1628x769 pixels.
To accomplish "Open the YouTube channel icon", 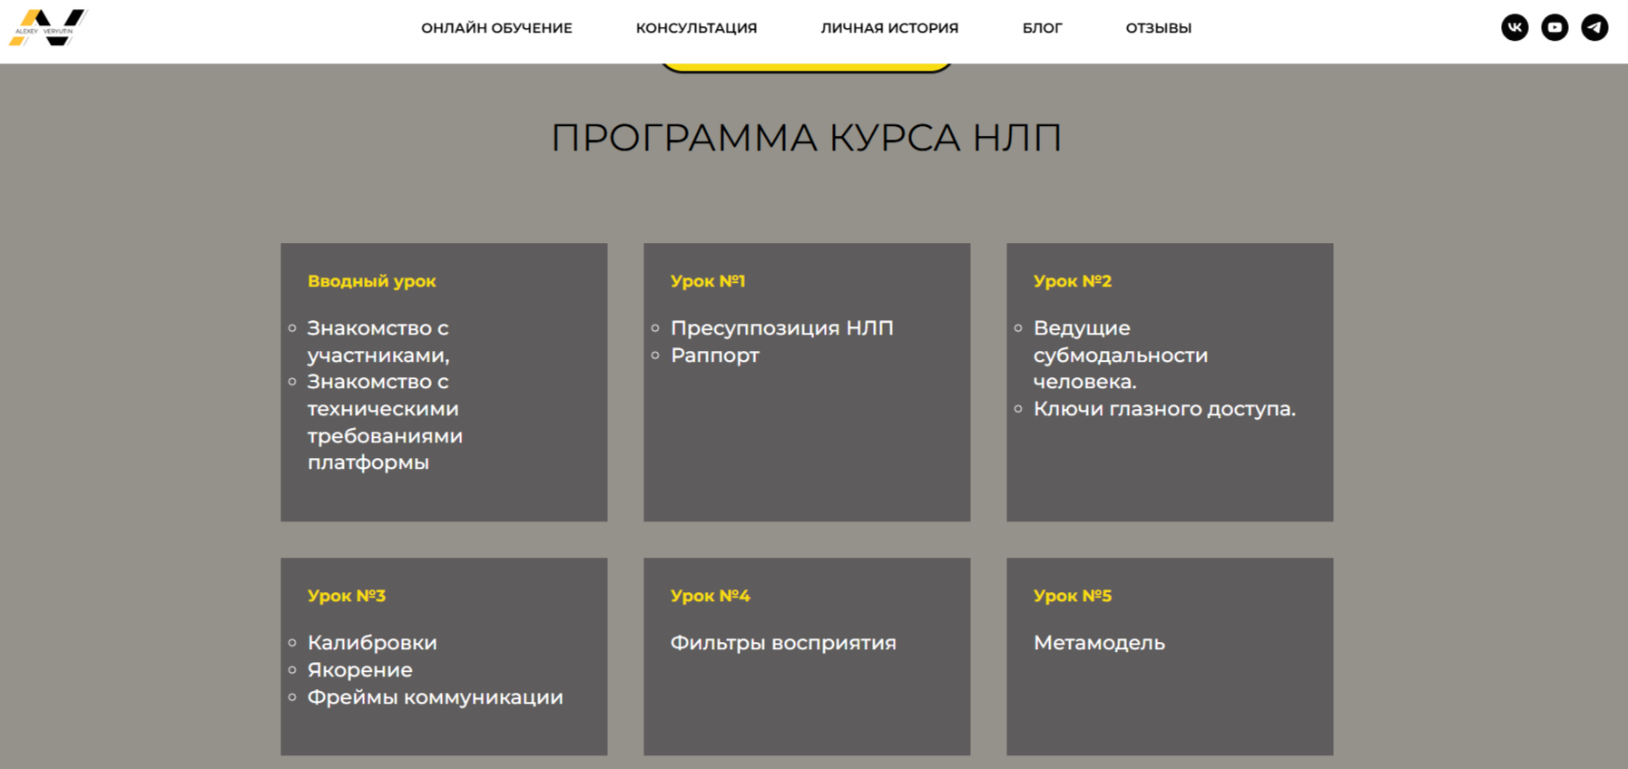I will [1554, 27].
